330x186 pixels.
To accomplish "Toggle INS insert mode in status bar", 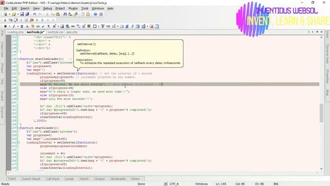I will tap(276, 184).
